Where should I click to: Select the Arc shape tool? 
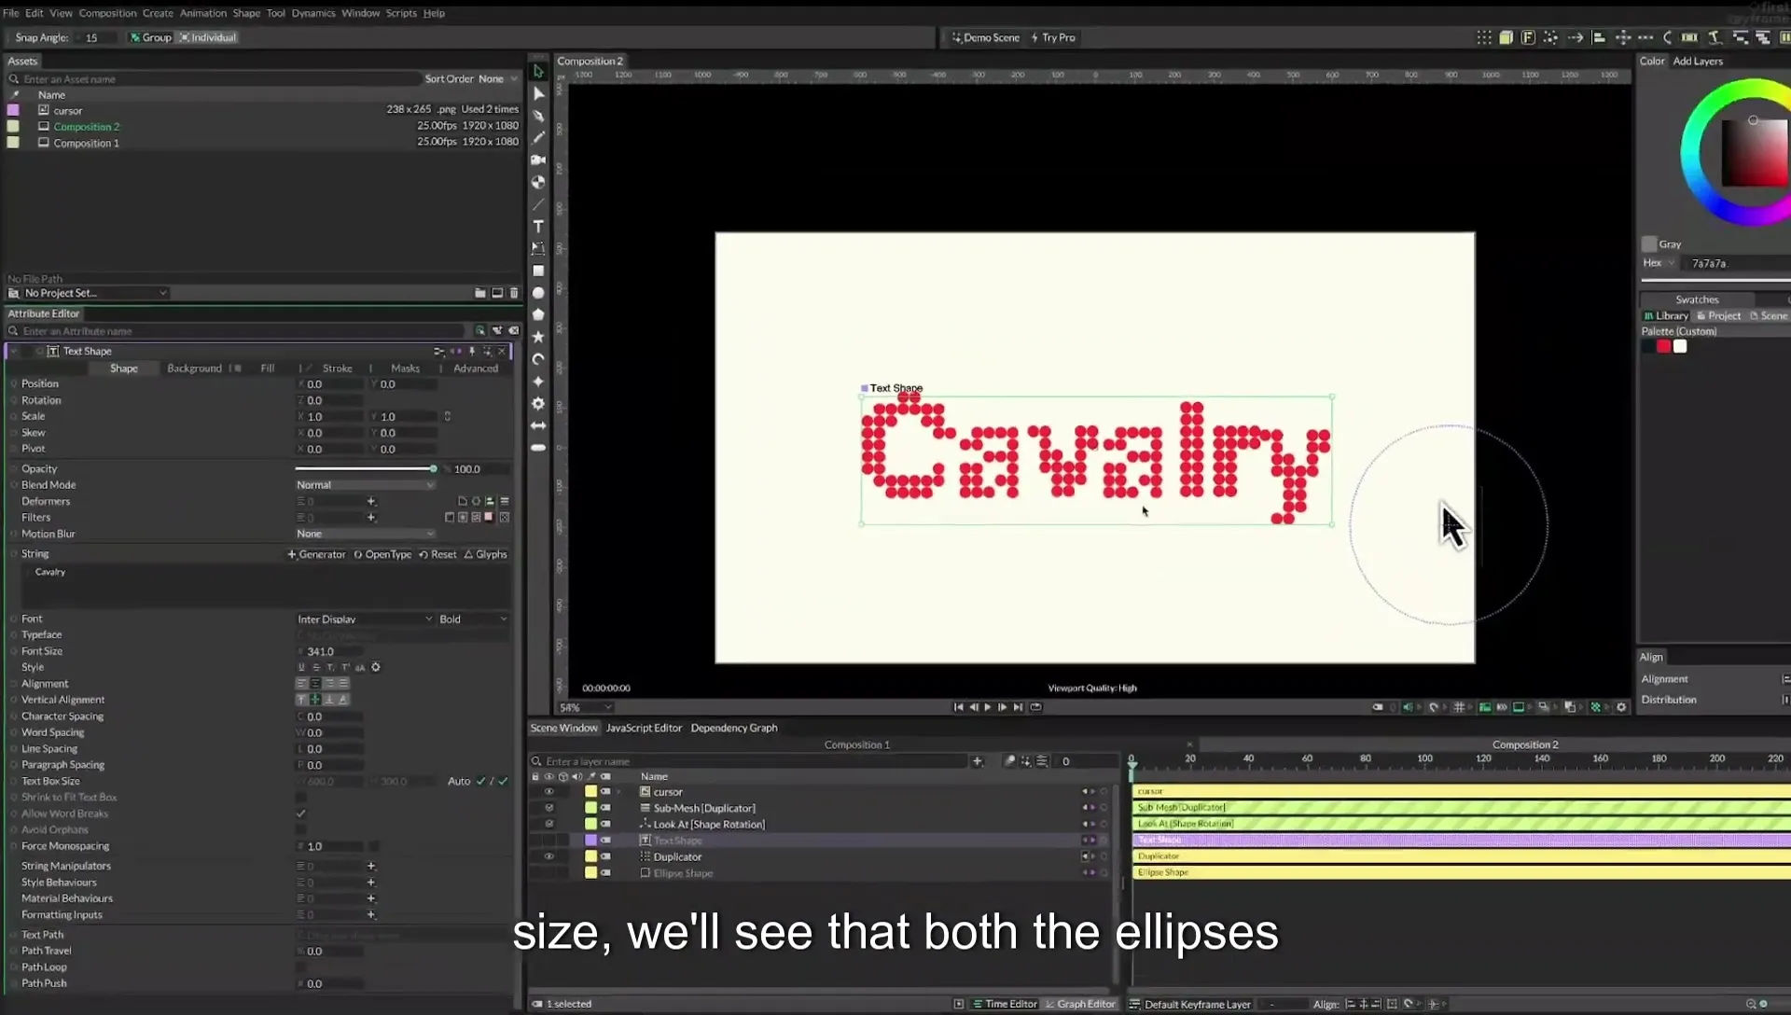coord(538,359)
